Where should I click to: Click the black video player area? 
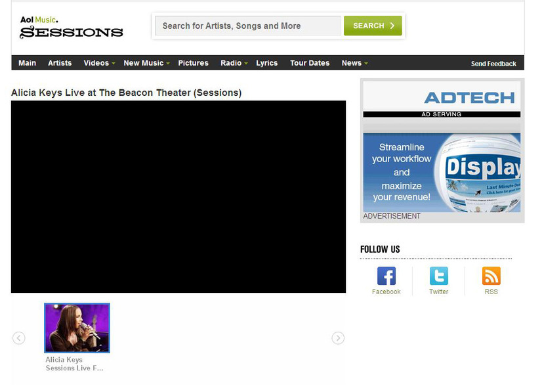178,197
